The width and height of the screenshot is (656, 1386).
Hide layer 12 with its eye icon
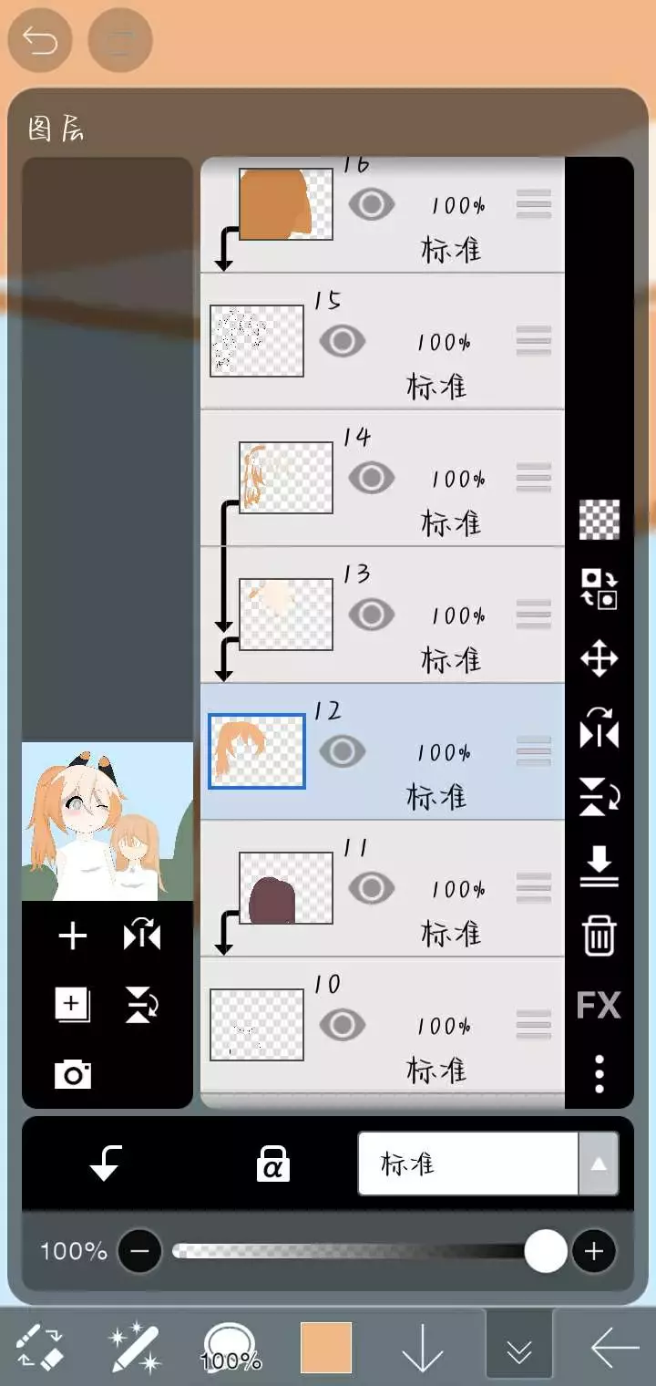(x=343, y=751)
